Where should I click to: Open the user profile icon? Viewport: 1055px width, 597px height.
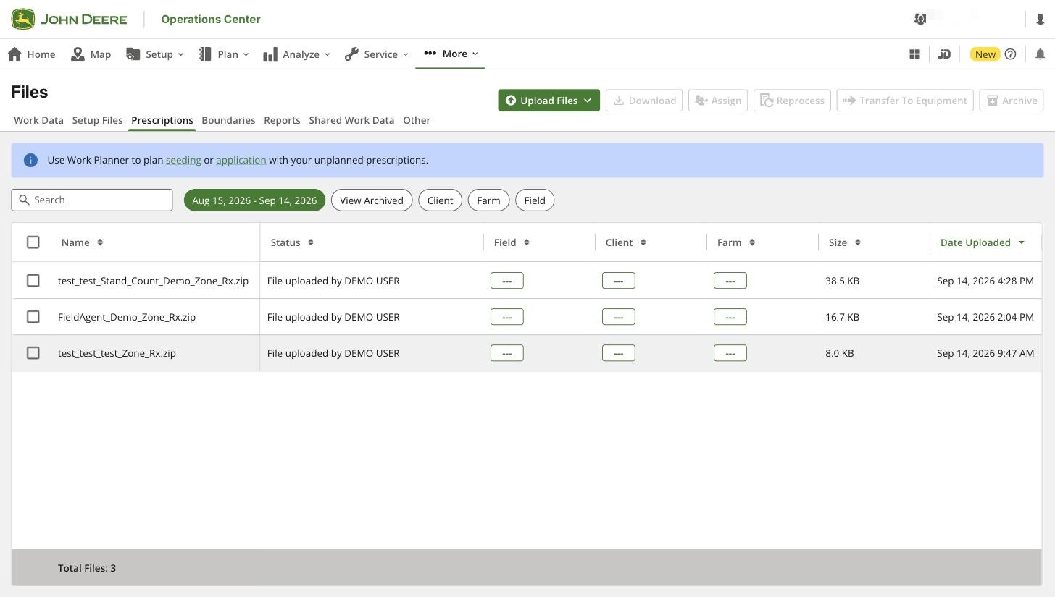[1041, 20]
